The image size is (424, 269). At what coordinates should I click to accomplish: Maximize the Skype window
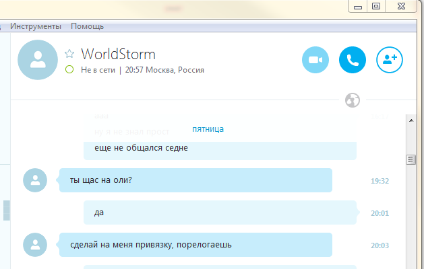coord(376,6)
